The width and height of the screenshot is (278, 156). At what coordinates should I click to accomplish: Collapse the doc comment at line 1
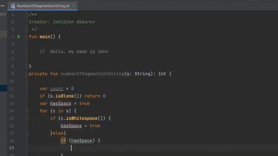pos(27,14)
